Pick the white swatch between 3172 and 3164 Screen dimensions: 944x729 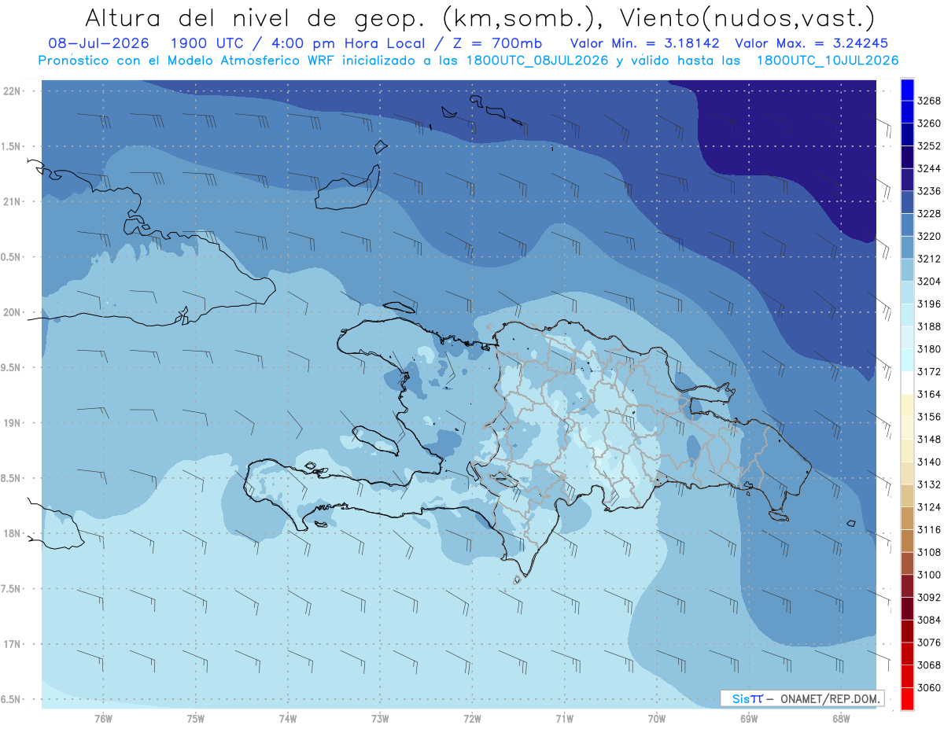907,383
